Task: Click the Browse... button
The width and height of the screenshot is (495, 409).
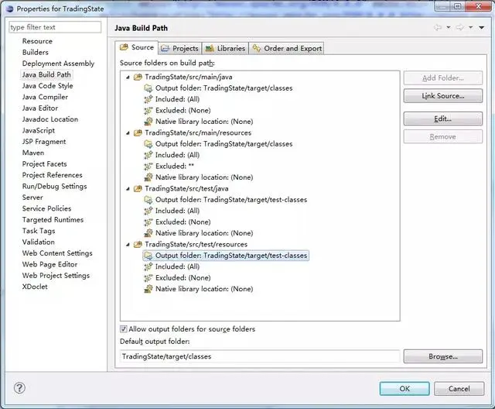Action: coord(443,356)
